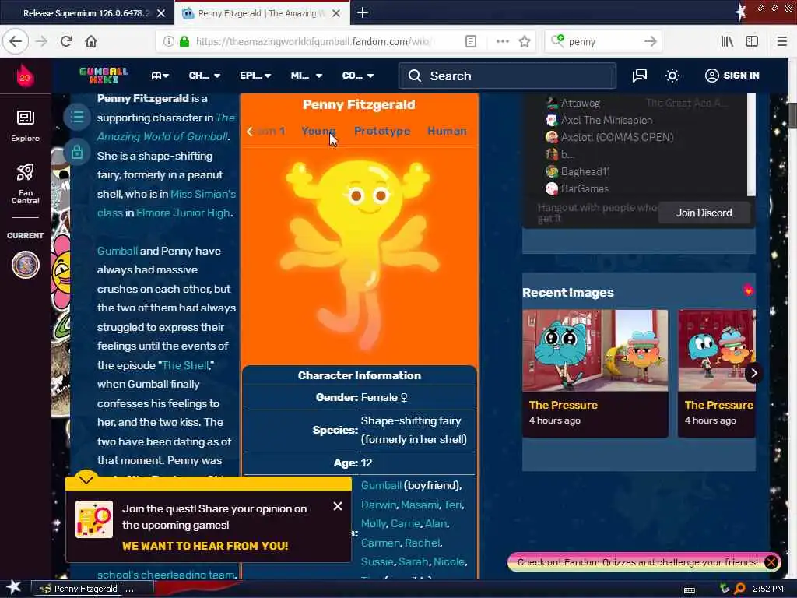797x598 pixels.
Task: Close the Penny Fitzgerald browser tab
Action: 336,13
